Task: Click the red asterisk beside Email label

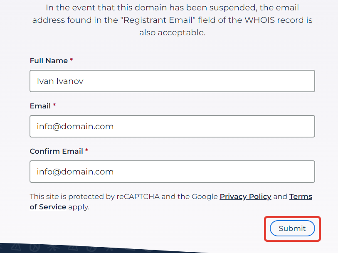Action: pos(54,105)
